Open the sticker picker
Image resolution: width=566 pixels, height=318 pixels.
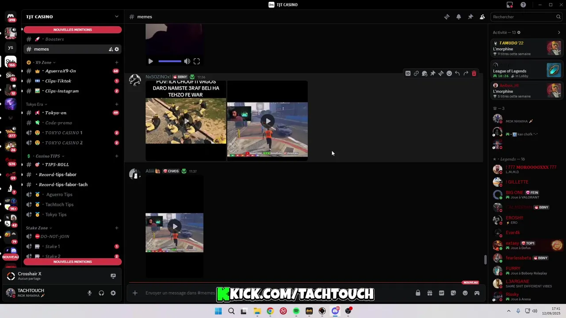pyautogui.click(x=453, y=293)
